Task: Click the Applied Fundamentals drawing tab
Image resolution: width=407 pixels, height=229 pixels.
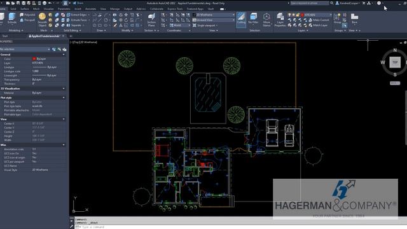Action: coord(45,36)
